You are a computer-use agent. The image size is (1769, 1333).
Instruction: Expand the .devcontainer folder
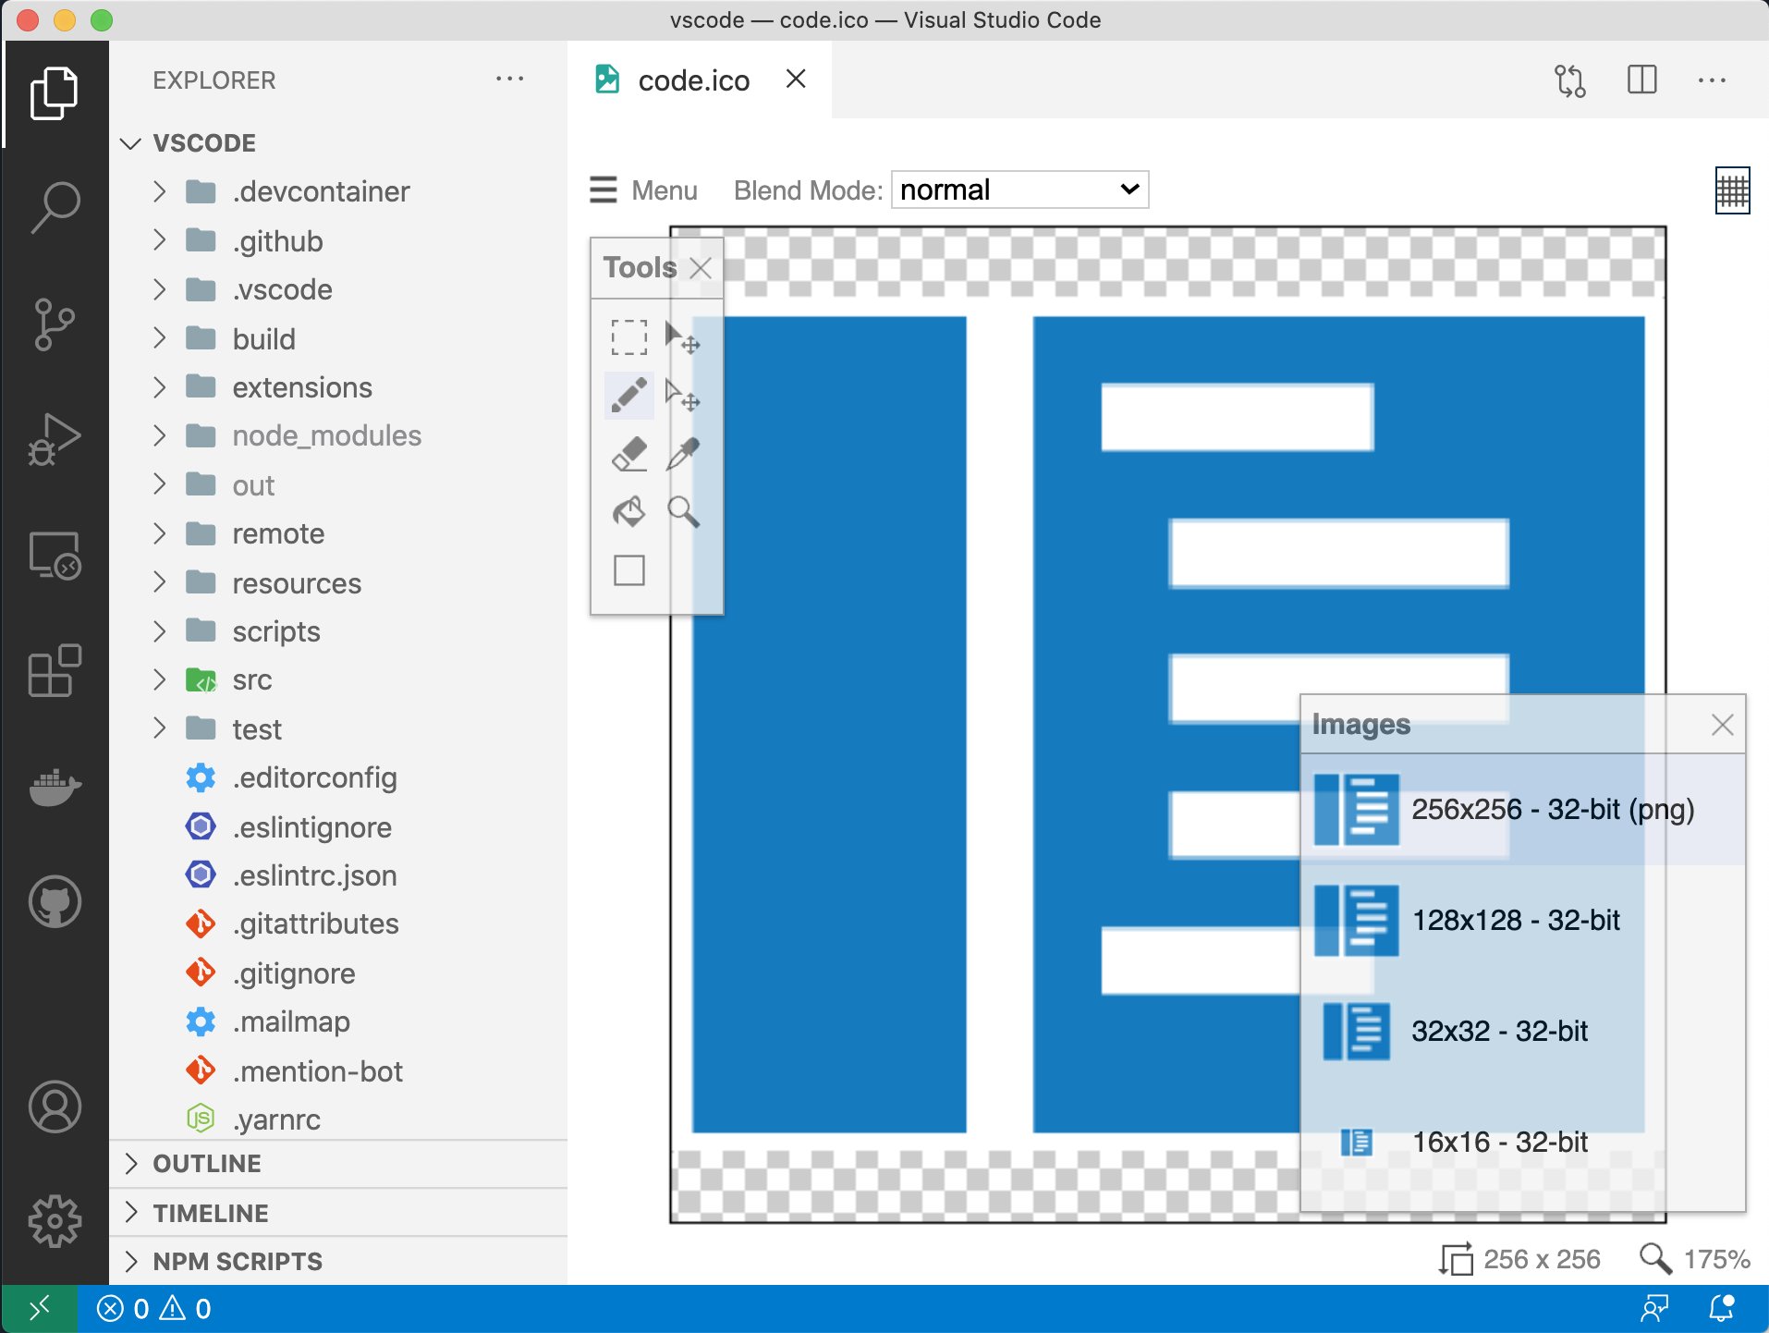tap(338, 192)
